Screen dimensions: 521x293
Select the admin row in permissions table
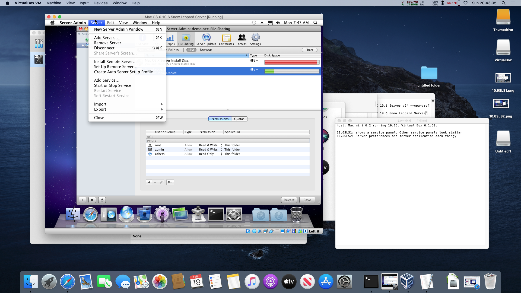(x=228, y=150)
